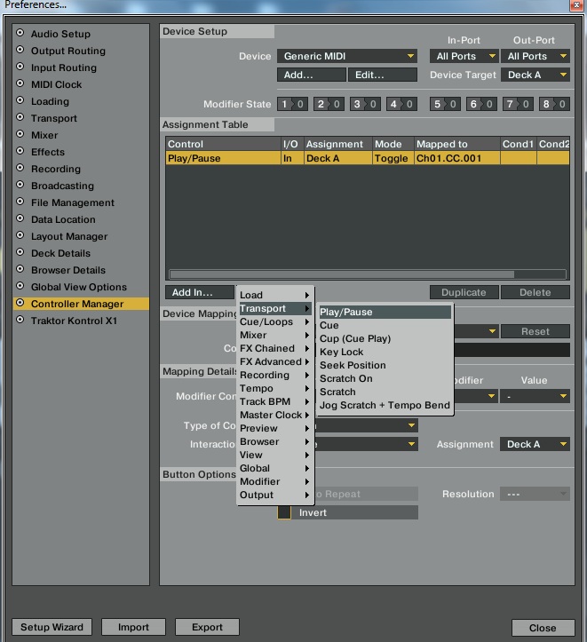Go to Input Routing section
The width and height of the screenshot is (587, 642).
pyautogui.click(x=63, y=67)
